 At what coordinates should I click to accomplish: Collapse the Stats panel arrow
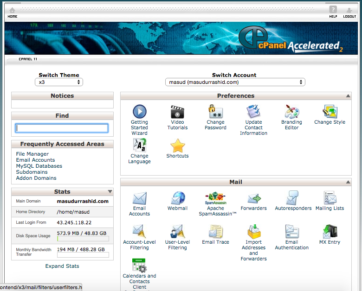pyautogui.click(x=110, y=191)
